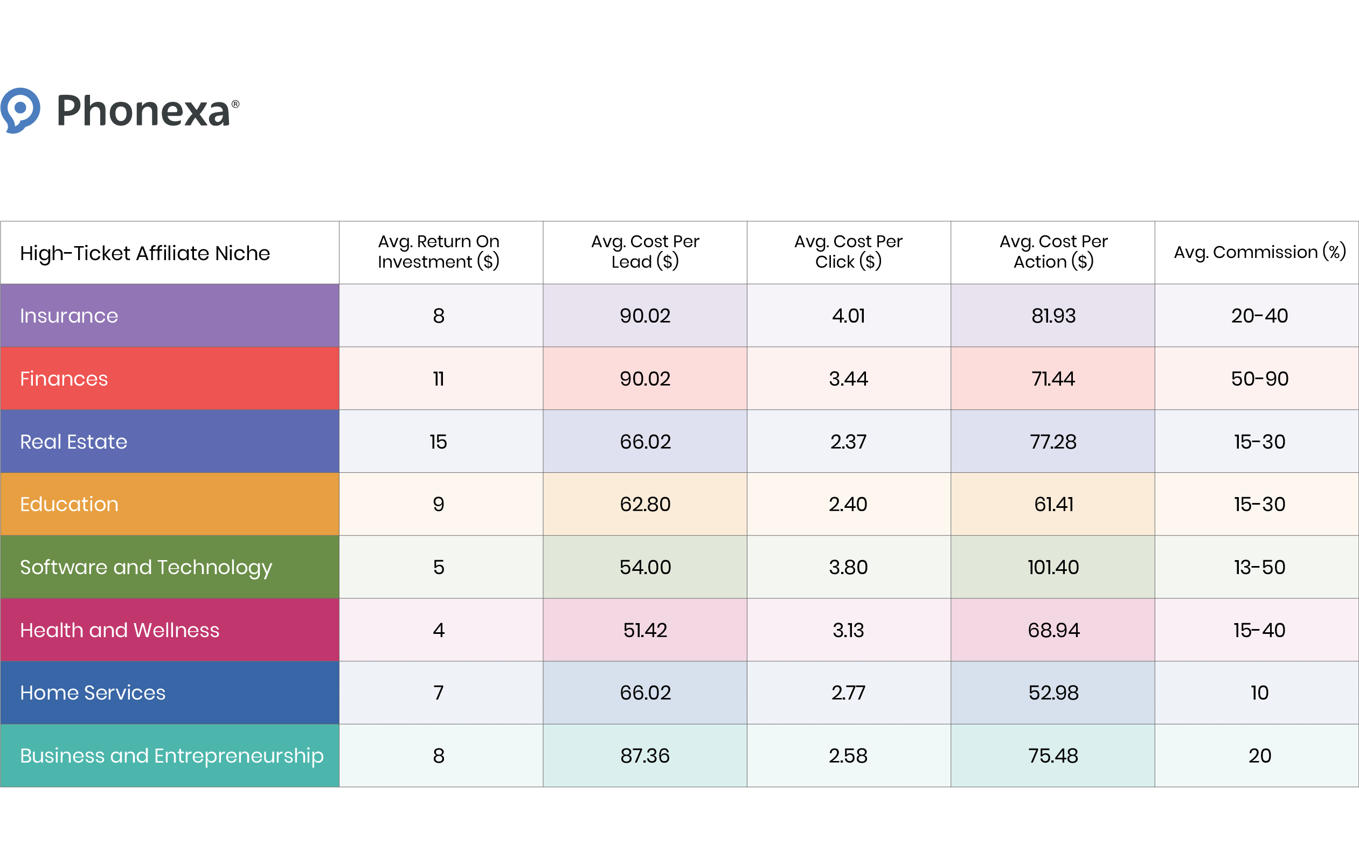Click the 15 ROI value for Real Estate
Viewport: 1359px width, 866px height.
439,441
